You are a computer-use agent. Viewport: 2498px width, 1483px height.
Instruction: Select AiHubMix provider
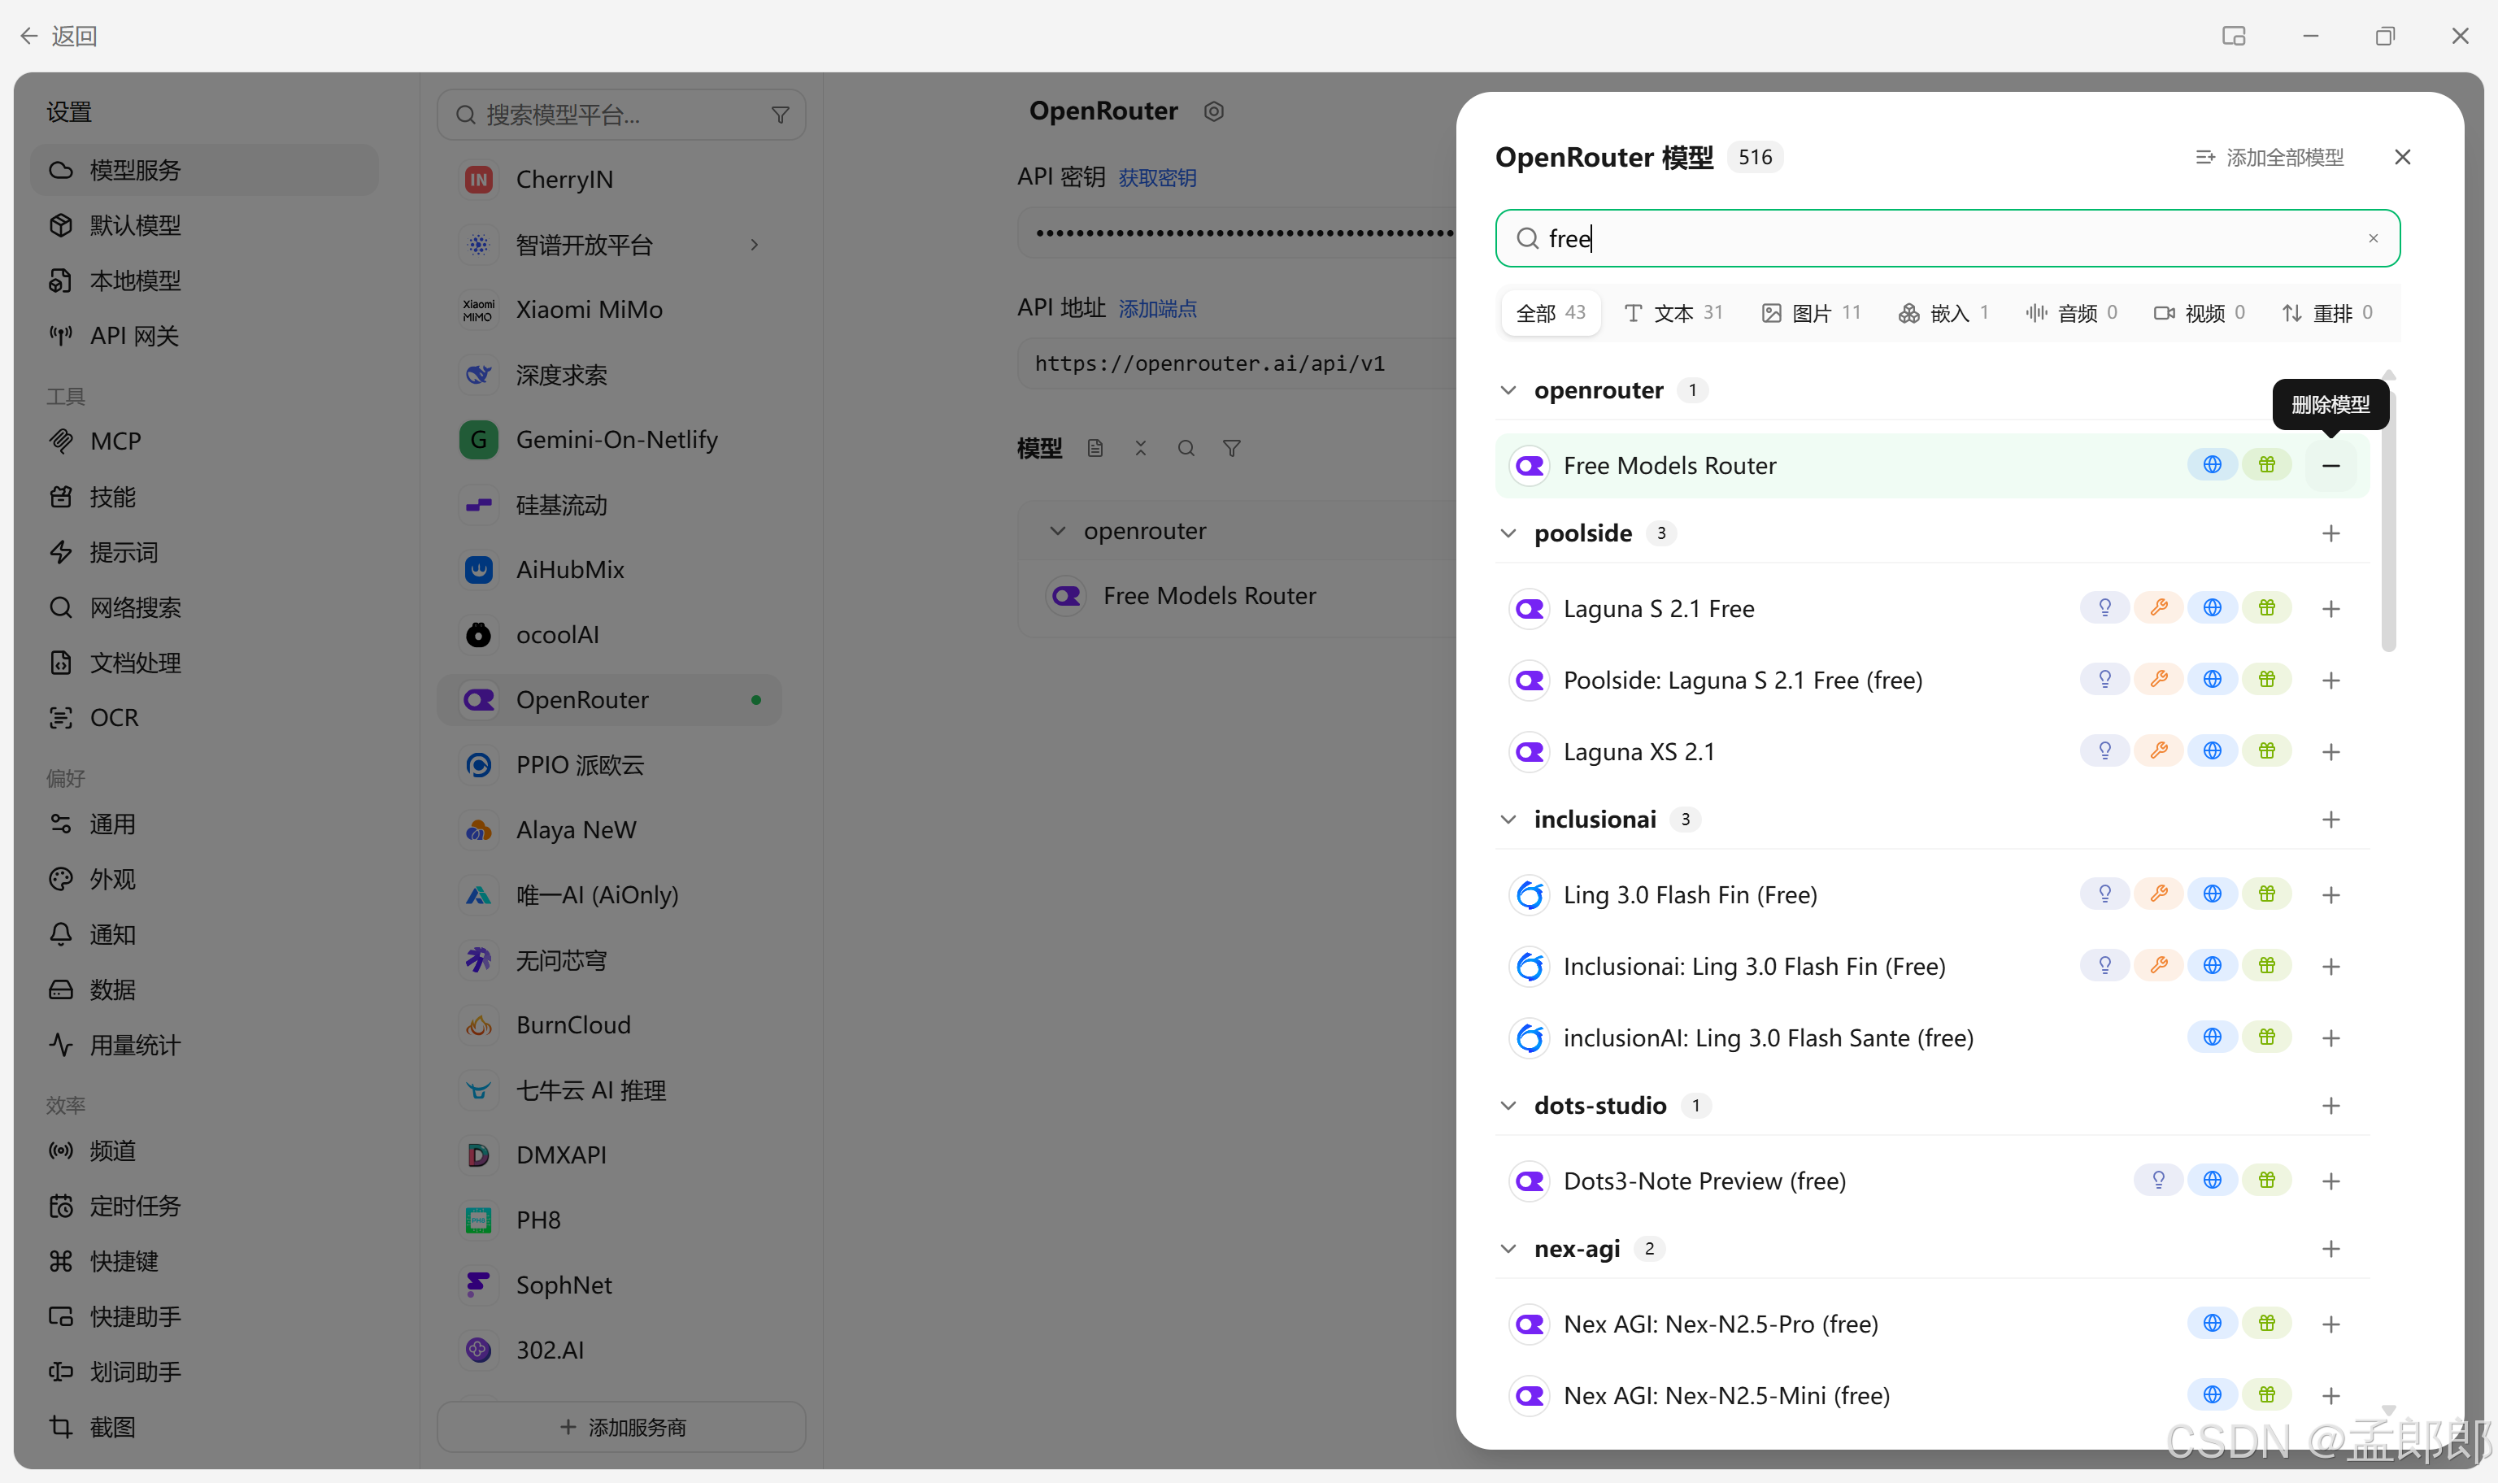pyautogui.click(x=610, y=571)
